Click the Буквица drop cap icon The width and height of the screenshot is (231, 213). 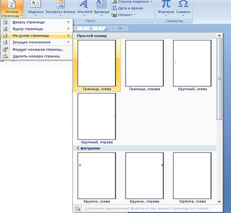[102, 4]
